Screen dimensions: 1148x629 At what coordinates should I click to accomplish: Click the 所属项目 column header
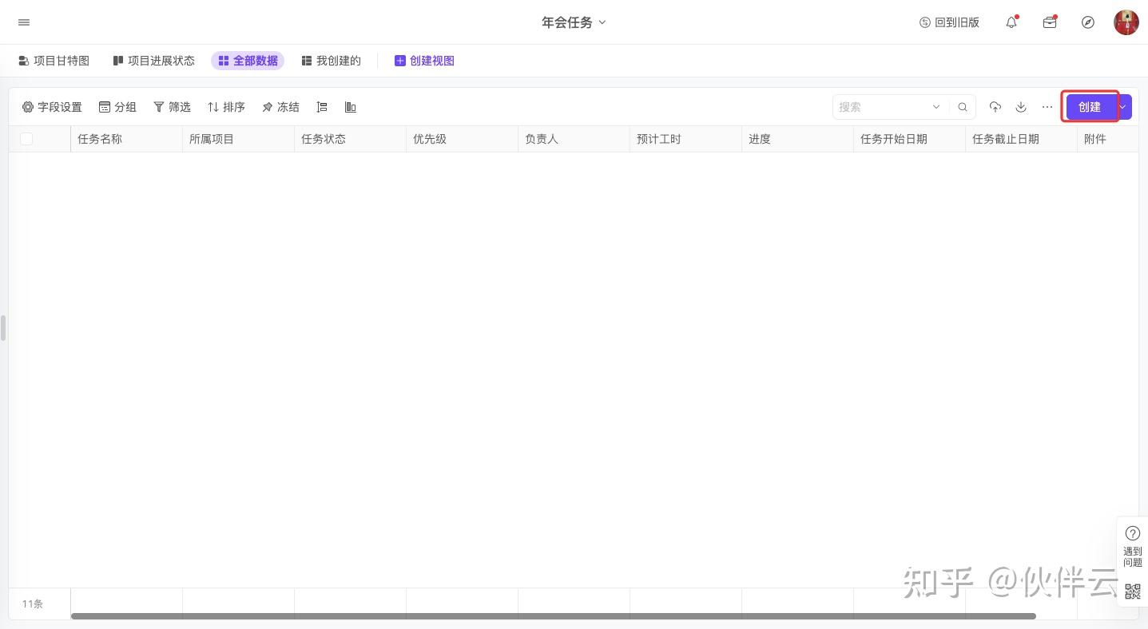pos(238,139)
